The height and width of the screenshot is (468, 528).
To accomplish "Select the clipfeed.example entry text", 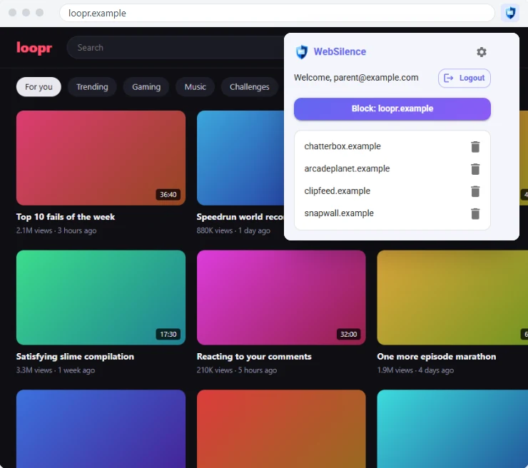I will point(337,191).
